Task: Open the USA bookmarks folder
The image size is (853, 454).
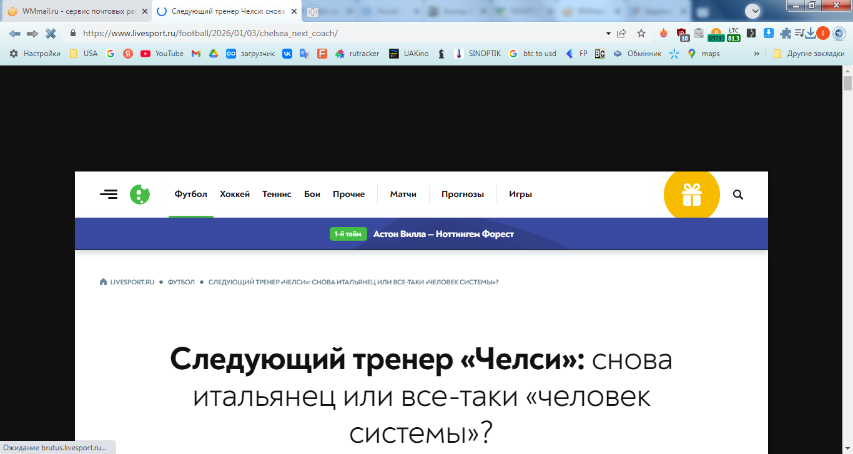Action: (x=84, y=54)
